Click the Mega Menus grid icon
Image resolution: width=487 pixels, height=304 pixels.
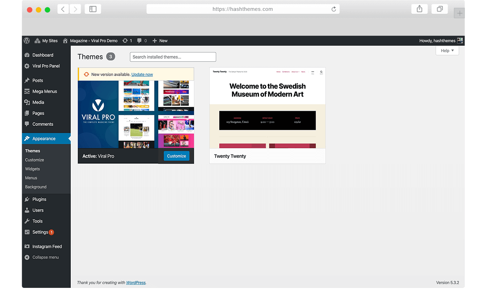pyautogui.click(x=27, y=91)
